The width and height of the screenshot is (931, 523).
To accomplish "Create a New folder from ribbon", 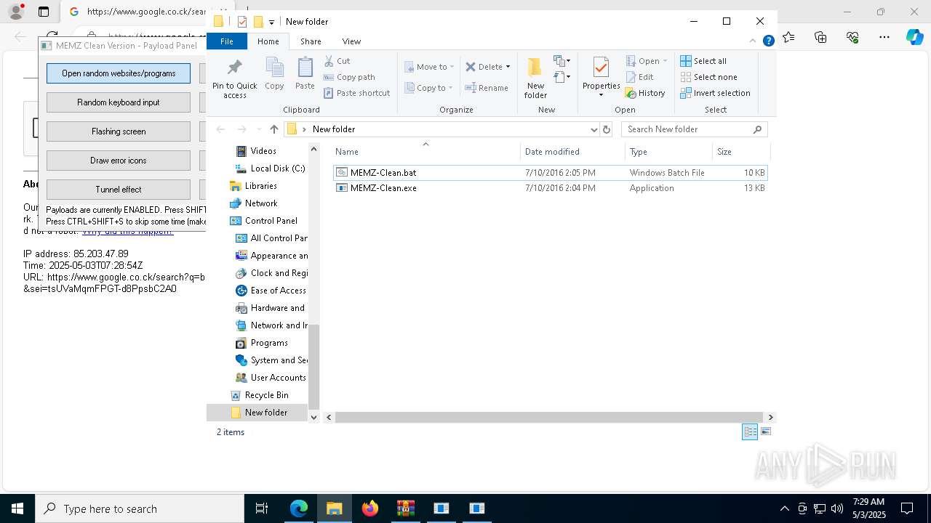I will pos(535,78).
